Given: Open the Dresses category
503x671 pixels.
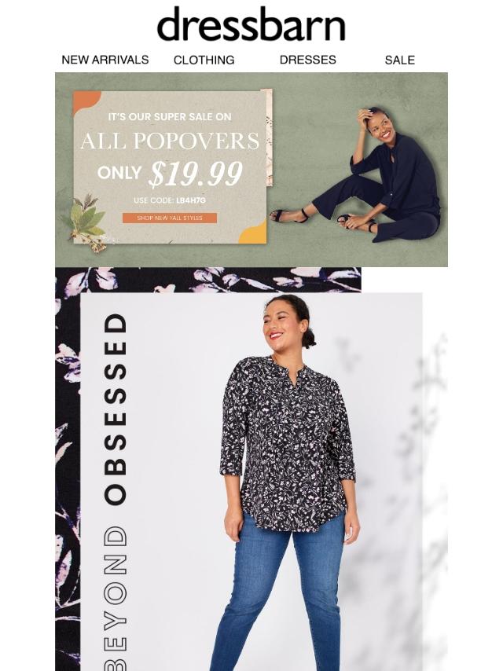Looking at the screenshot, I should click(308, 60).
